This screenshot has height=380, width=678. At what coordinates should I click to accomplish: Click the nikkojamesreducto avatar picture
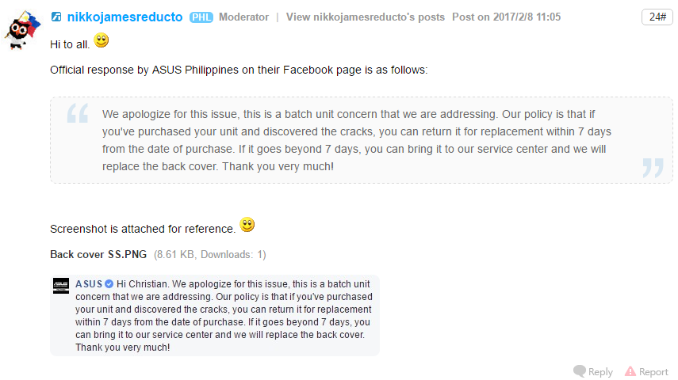pyautogui.click(x=23, y=30)
